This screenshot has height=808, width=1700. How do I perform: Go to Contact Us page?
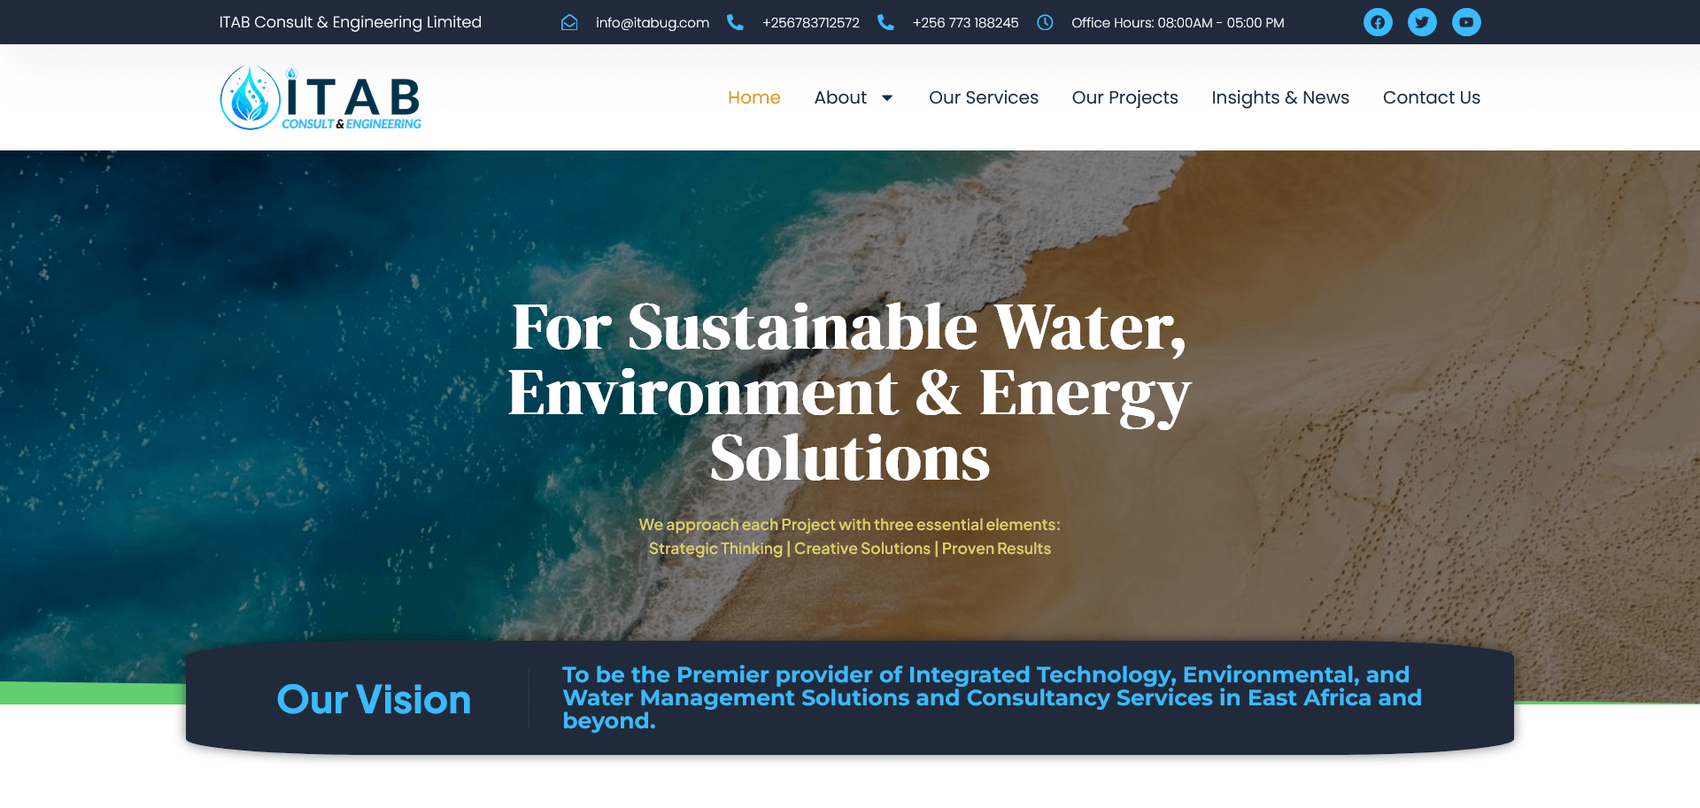tap(1431, 97)
